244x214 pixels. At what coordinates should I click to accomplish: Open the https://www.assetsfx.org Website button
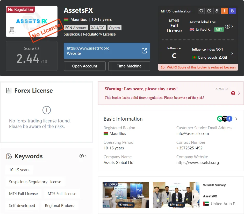[107, 51]
